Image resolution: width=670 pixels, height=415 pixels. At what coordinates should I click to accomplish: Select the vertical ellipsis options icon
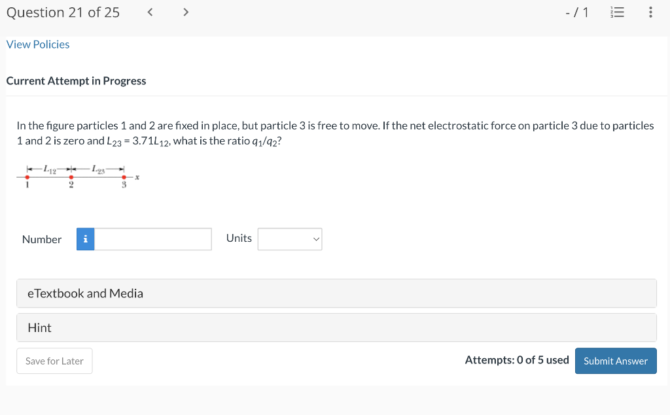(x=650, y=12)
